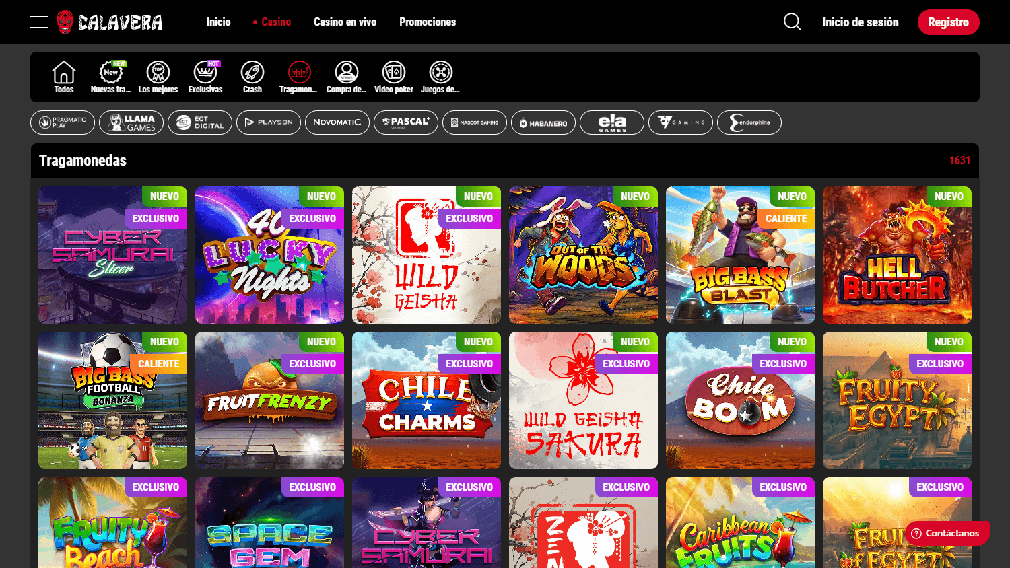The width and height of the screenshot is (1010, 568).
Task: Filter by Pragmatic Play provider
Action: point(63,122)
